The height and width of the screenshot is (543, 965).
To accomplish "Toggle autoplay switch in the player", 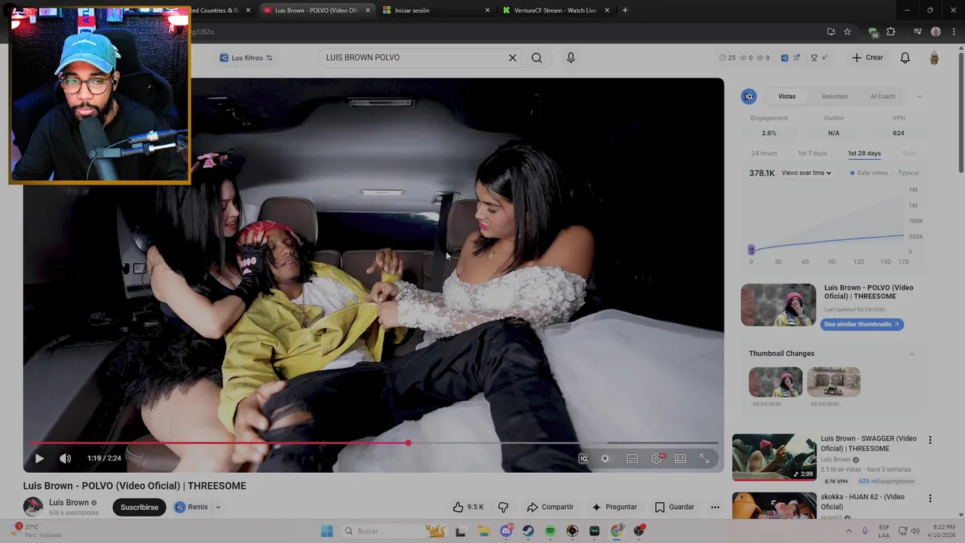I will tap(605, 459).
